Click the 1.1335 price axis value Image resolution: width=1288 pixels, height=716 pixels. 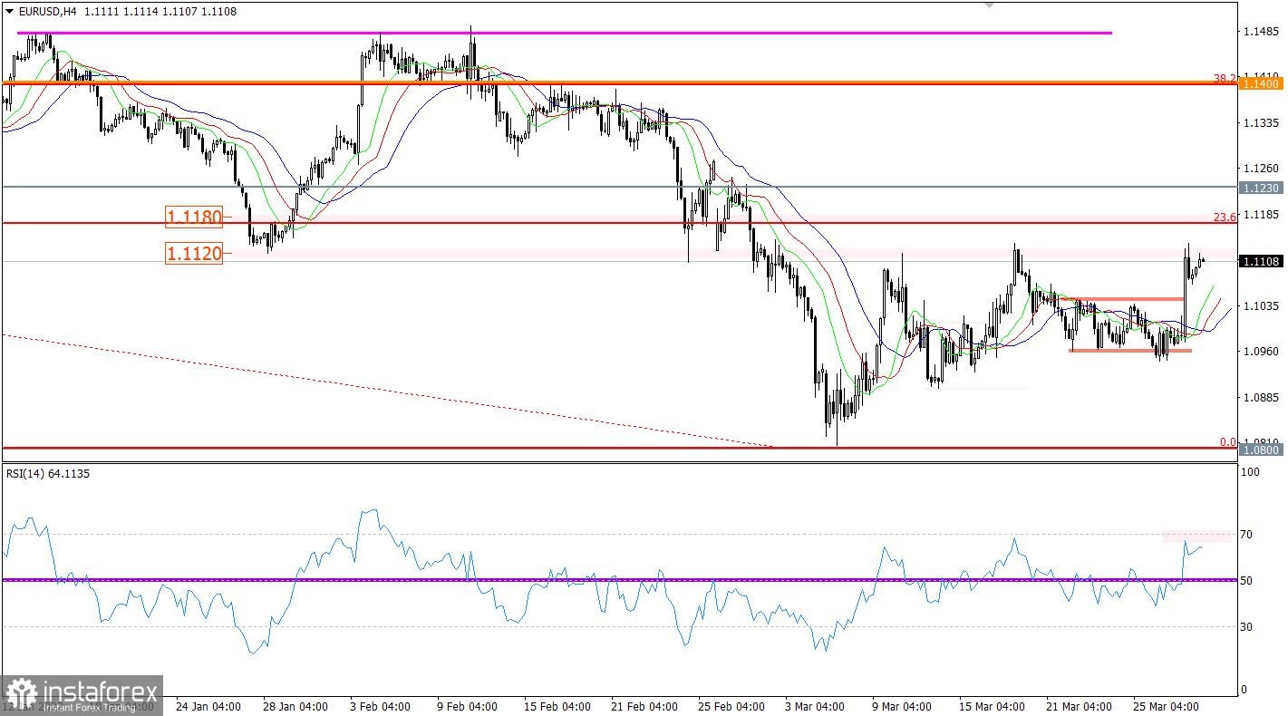[x=1262, y=122]
